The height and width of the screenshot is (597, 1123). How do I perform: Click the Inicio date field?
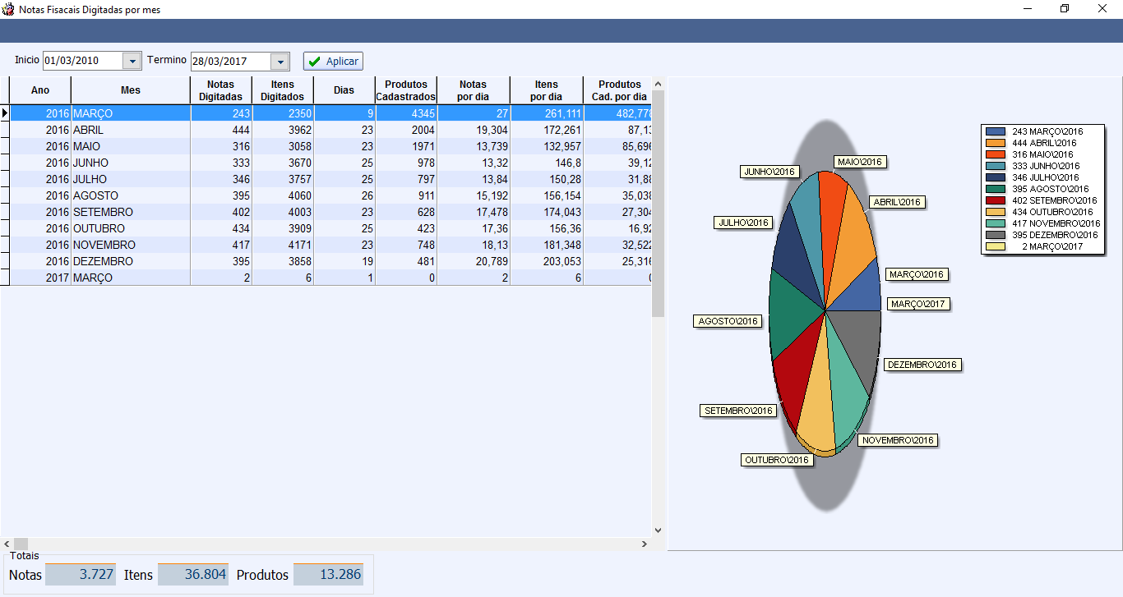tap(83, 62)
